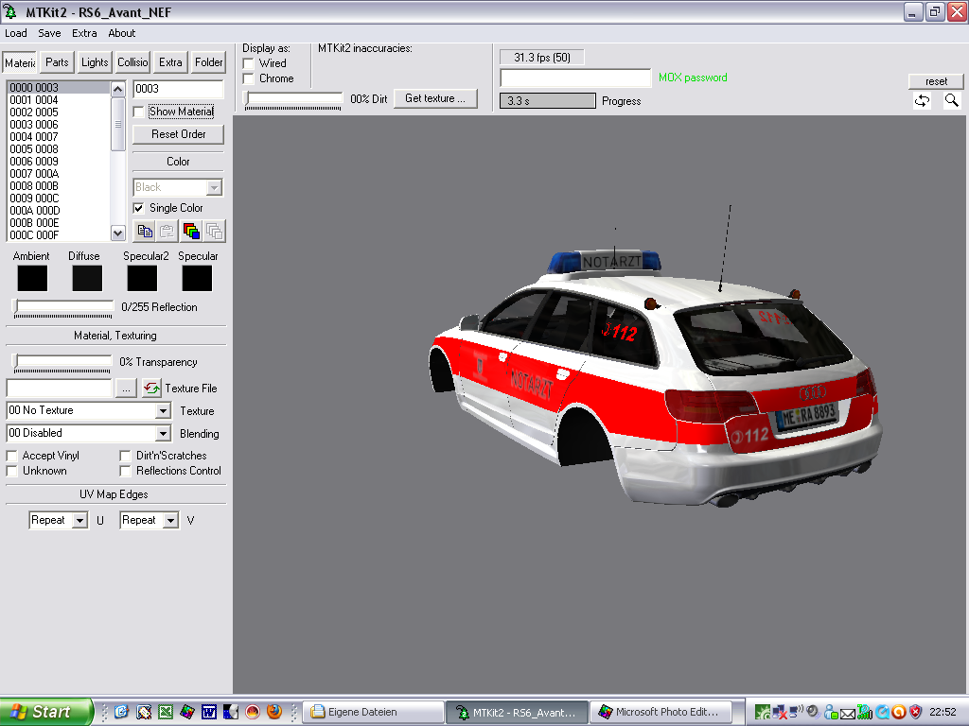Click the Windows Start button

tap(46, 712)
